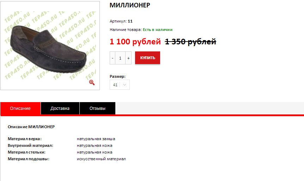
Task: Open the Отзывы tab
Action: [x=98, y=108]
